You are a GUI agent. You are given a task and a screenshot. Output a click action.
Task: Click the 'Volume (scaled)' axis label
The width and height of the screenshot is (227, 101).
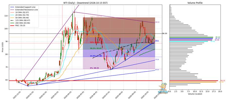tap(195, 94)
